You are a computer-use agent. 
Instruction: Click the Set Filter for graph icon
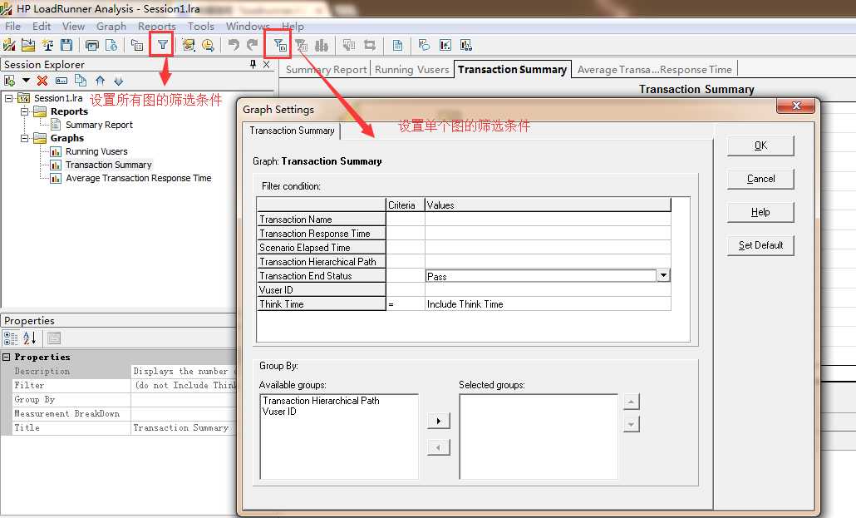[x=280, y=46]
